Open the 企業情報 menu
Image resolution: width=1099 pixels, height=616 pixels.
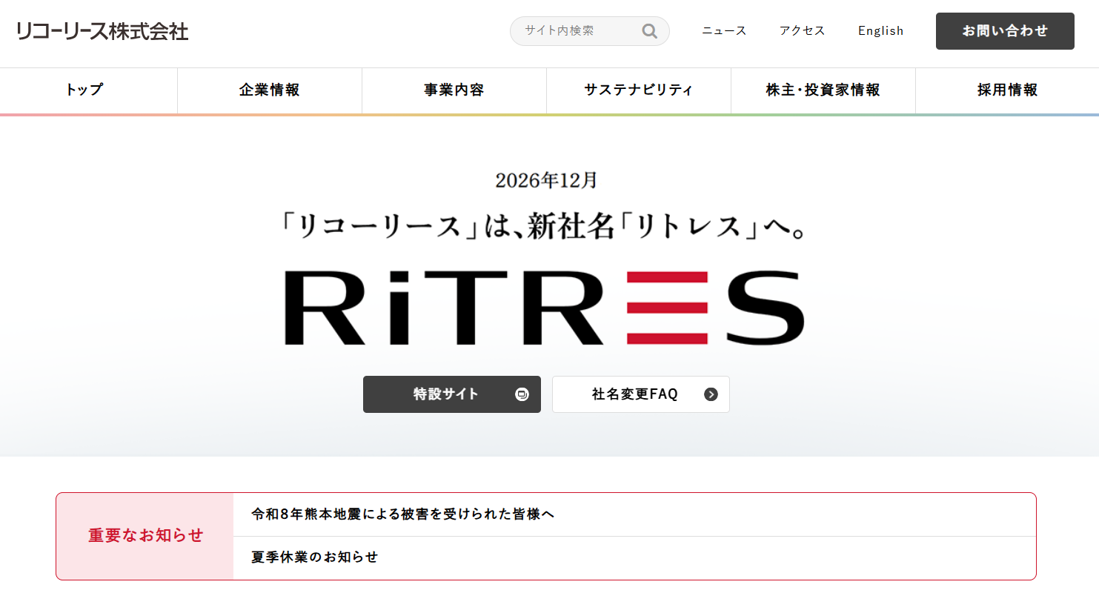pyautogui.click(x=270, y=90)
